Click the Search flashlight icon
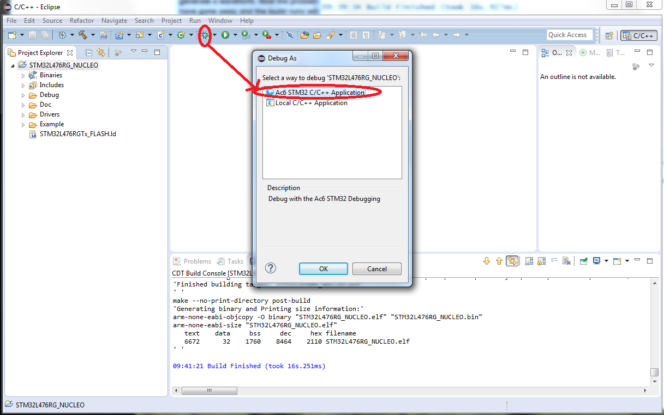 click(x=331, y=35)
